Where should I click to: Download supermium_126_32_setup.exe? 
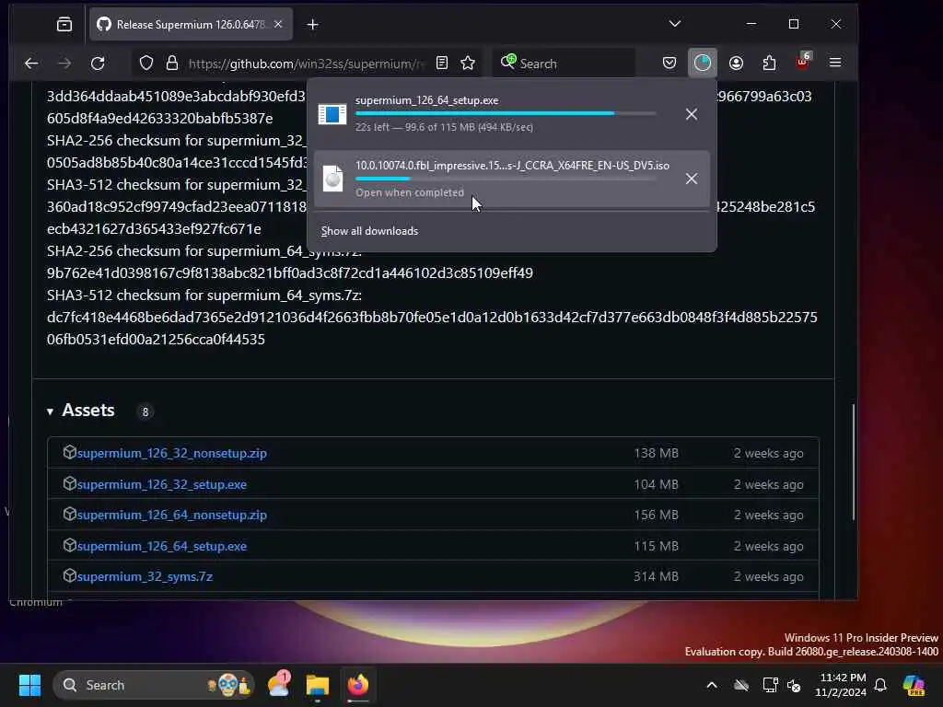(162, 484)
